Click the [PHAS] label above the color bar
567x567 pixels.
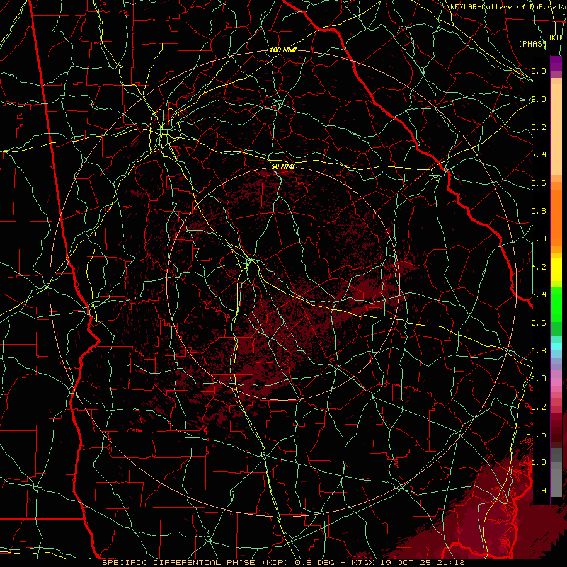click(532, 43)
